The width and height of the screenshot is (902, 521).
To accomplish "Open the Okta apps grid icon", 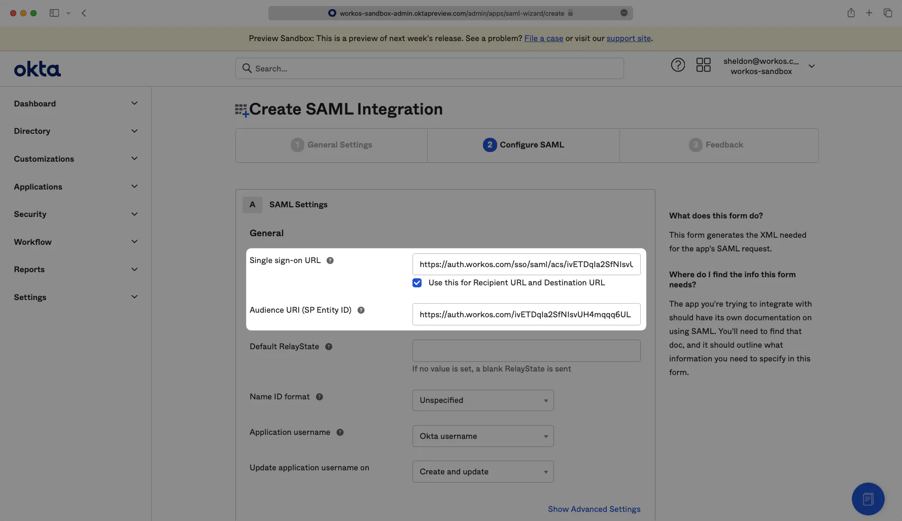I will (x=704, y=65).
